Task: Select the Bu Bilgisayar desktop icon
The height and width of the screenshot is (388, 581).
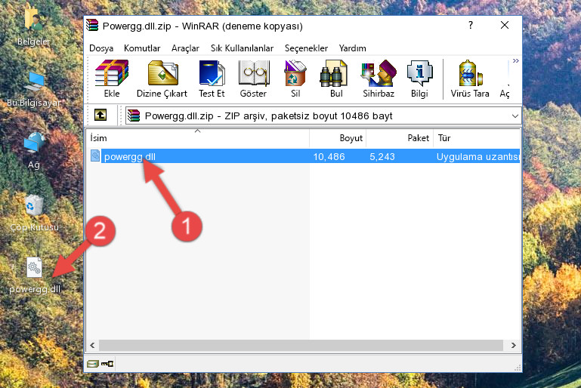Action: 34,89
